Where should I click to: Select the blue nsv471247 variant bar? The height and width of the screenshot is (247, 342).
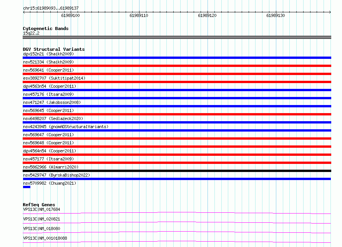point(177,106)
